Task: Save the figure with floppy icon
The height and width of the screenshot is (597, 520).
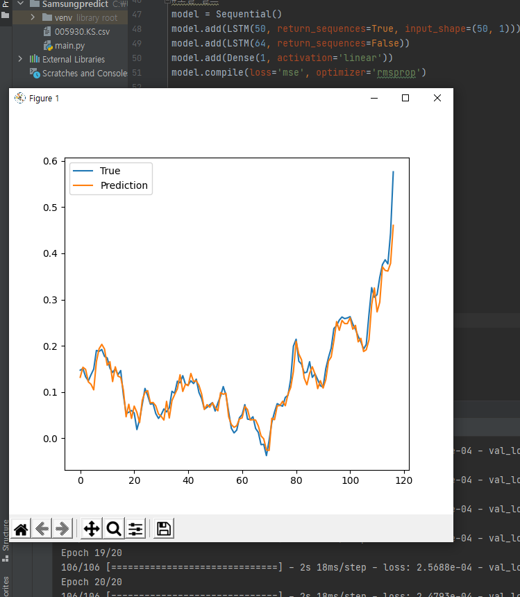Action: coord(164,528)
